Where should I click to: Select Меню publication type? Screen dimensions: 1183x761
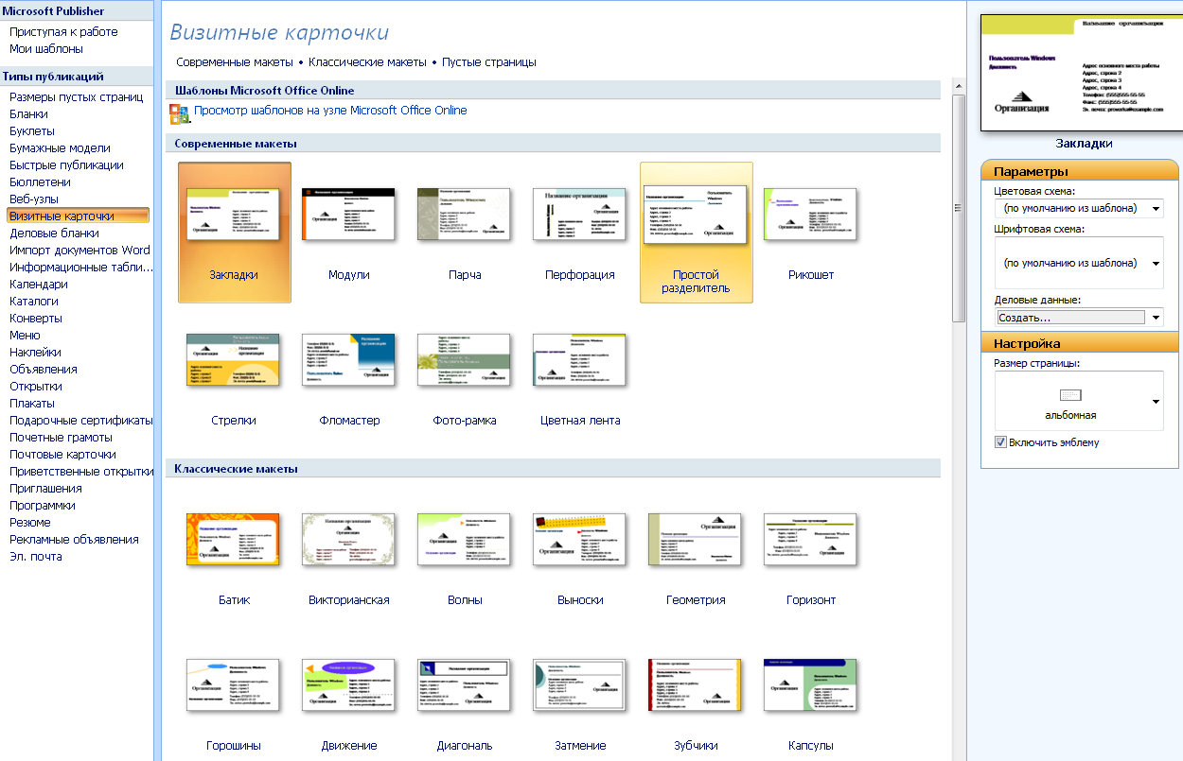[25, 336]
